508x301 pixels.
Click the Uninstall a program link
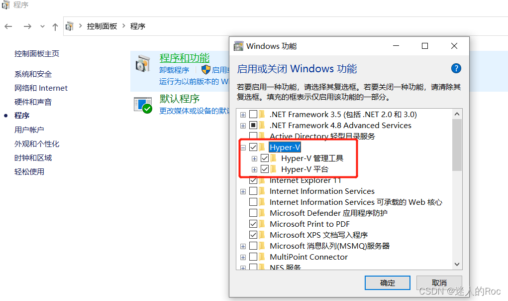[174, 70]
